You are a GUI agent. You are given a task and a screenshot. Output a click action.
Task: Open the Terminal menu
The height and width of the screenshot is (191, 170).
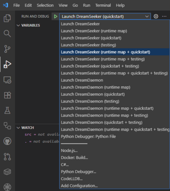tap(103, 5)
